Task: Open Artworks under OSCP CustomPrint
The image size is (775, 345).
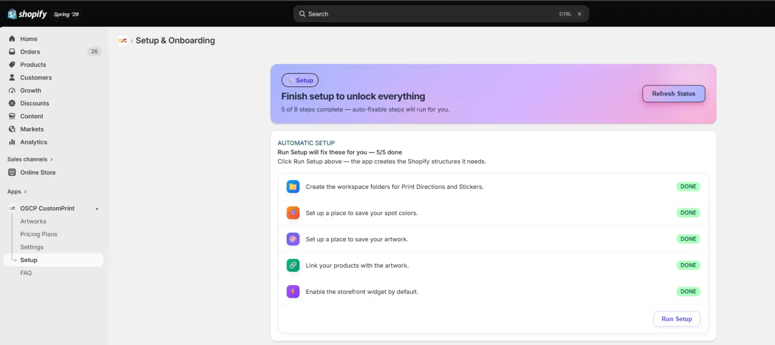Action: [33, 221]
